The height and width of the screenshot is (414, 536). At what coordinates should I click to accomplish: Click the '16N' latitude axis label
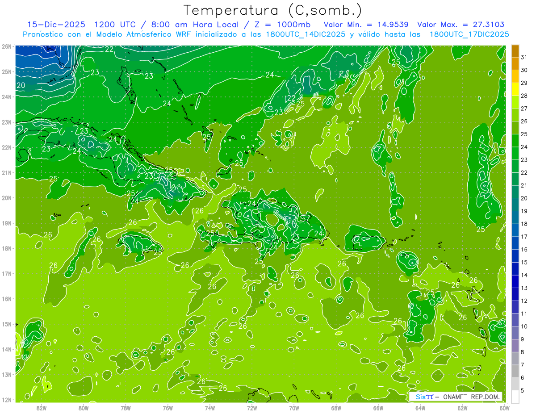[x=7, y=299]
